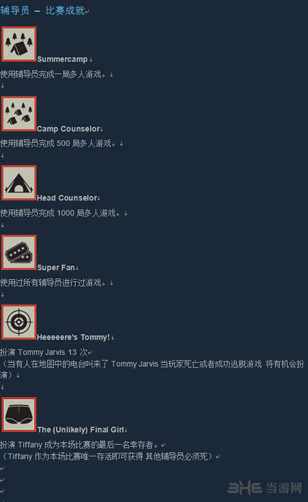
Task: Select the Heeeeere's Tommy! title
Action: pyautogui.click(x=73, y=337)
